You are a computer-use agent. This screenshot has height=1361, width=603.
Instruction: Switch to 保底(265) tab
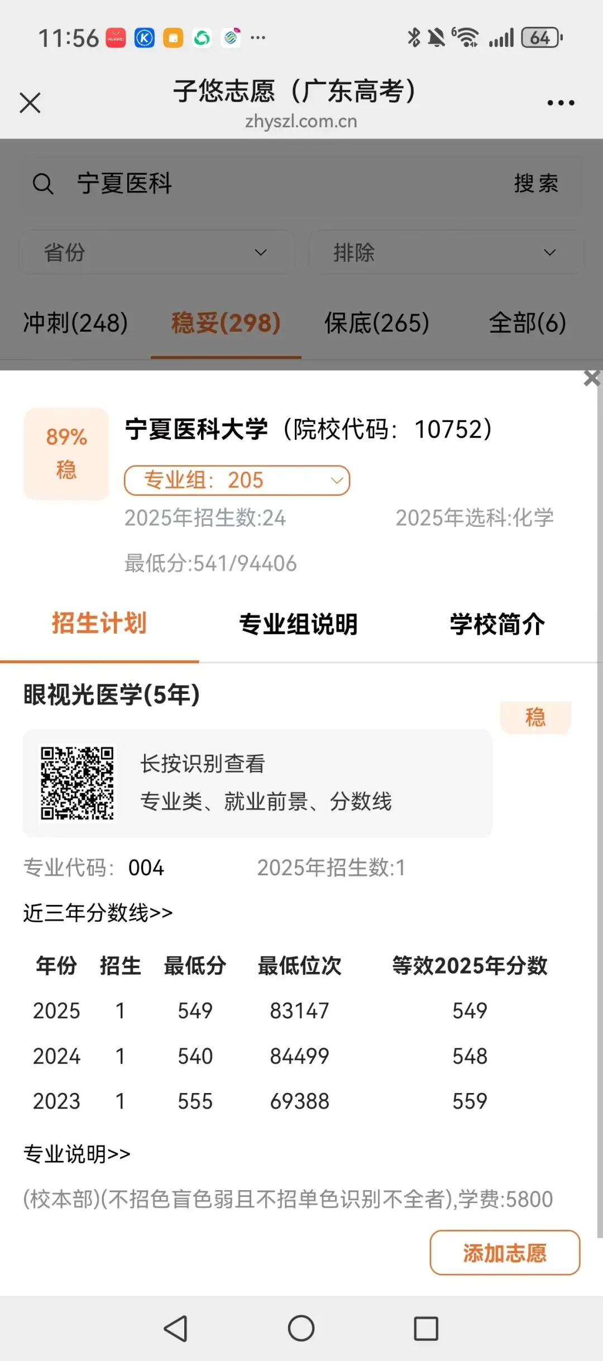(377, 323)
